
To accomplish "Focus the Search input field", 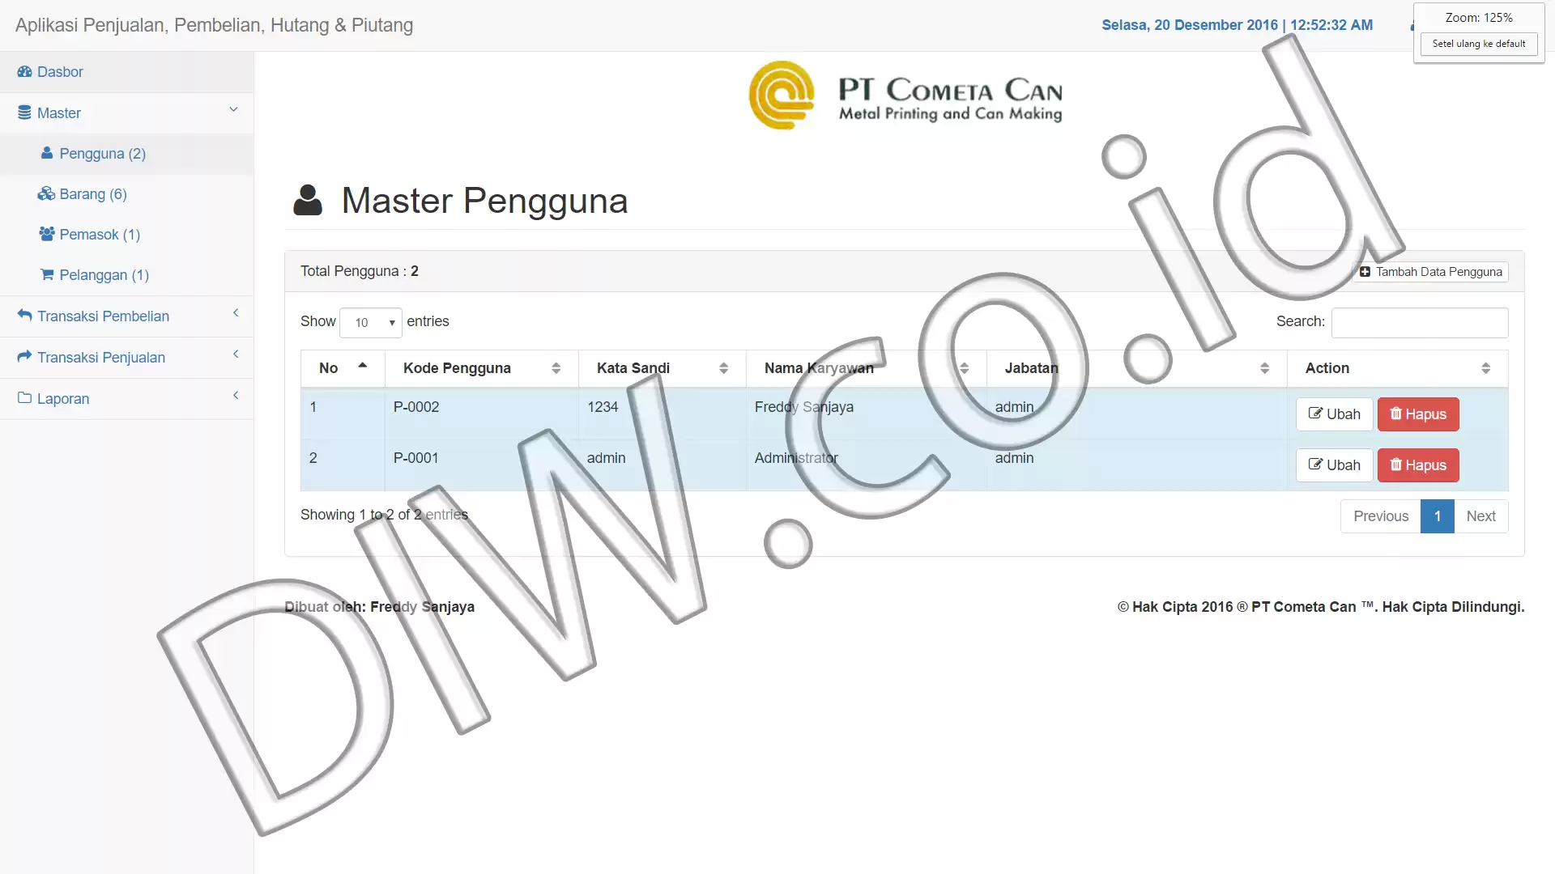I will click(1420, 322).
